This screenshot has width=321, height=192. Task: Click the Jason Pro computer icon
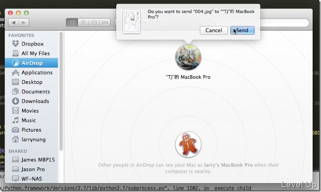tap(15, 169)
